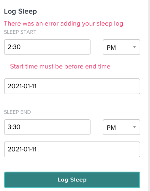This screenshot has width=150, height=191.
Task: Click the 'Start time must be before end time' warning
Action: tap(60, 66)
